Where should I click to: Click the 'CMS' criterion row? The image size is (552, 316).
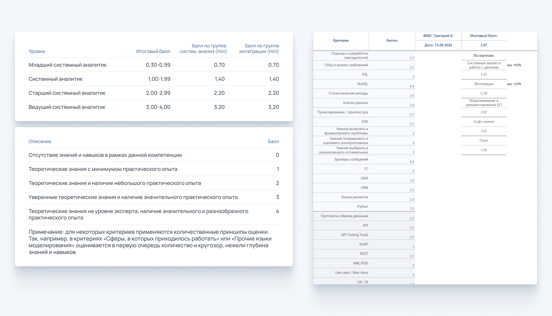(x=364, y=178)
